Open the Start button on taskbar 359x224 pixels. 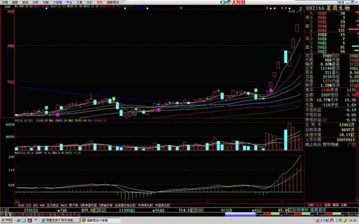click(x=6, y=220)
